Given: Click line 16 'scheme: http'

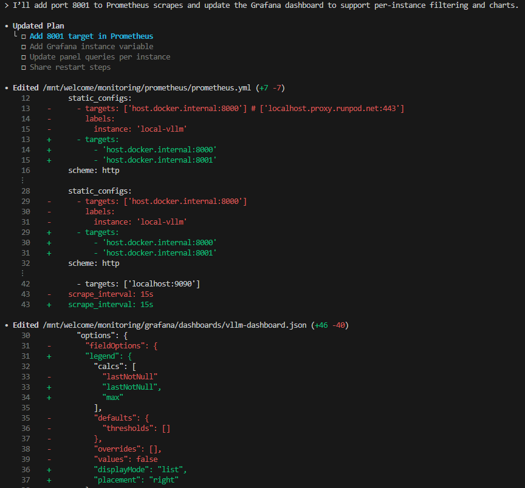Looking at the screenshot, I should [94, 170].
